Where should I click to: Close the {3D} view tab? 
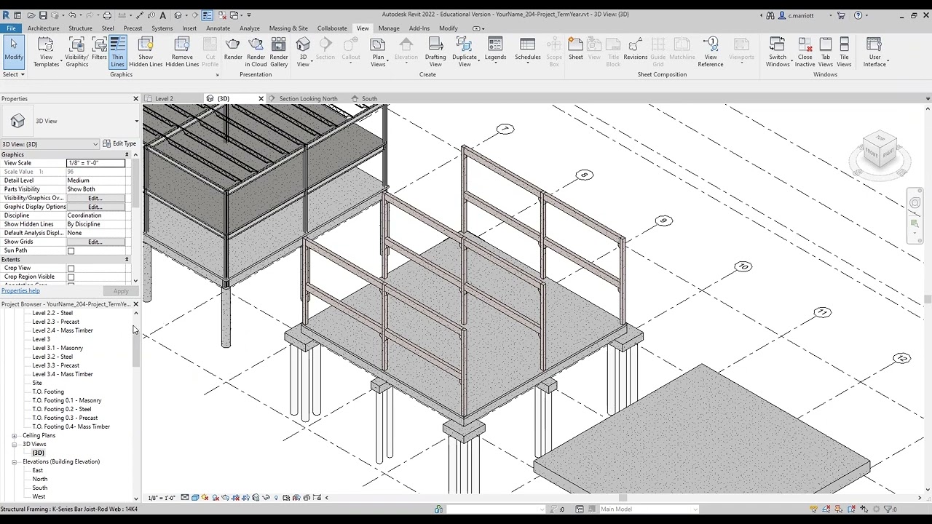pos(261,98)
